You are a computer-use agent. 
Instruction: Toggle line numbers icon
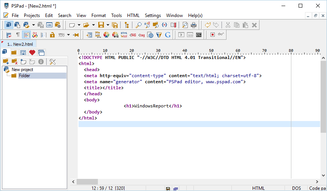tap(44, 35)
